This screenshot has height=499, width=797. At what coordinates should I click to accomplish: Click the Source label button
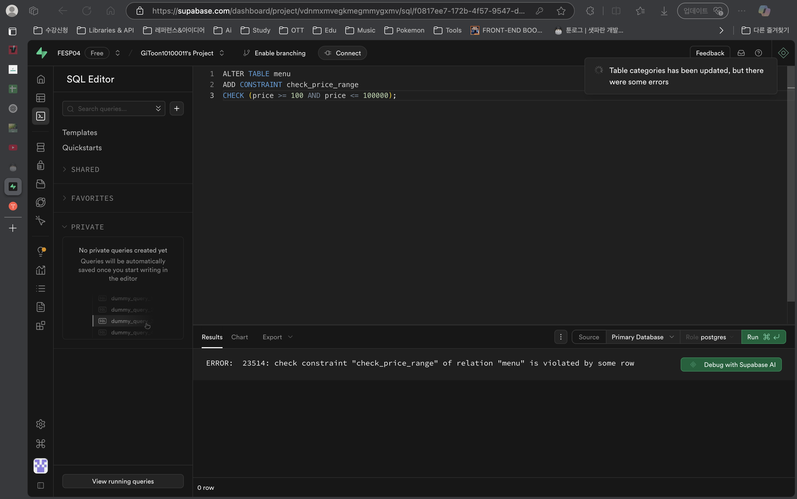pyautogui.click(x=589, y=337)
